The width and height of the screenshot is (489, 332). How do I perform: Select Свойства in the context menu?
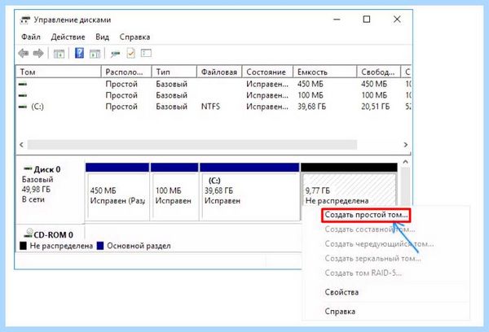click(x=341, y=292)
